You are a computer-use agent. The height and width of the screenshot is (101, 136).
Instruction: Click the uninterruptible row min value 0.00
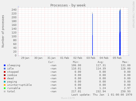tap(78, 85)
